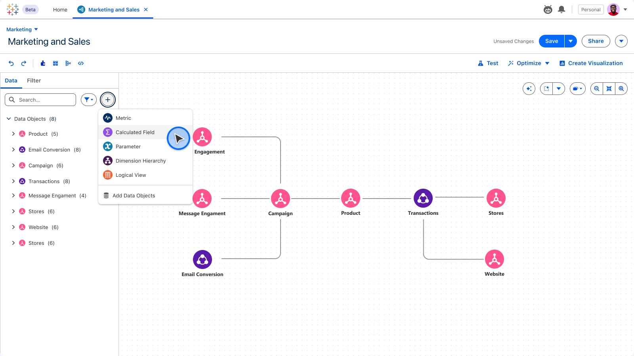Click the Save button
The width and height of the screenshot is (634, 356).
tap(552, 41)
